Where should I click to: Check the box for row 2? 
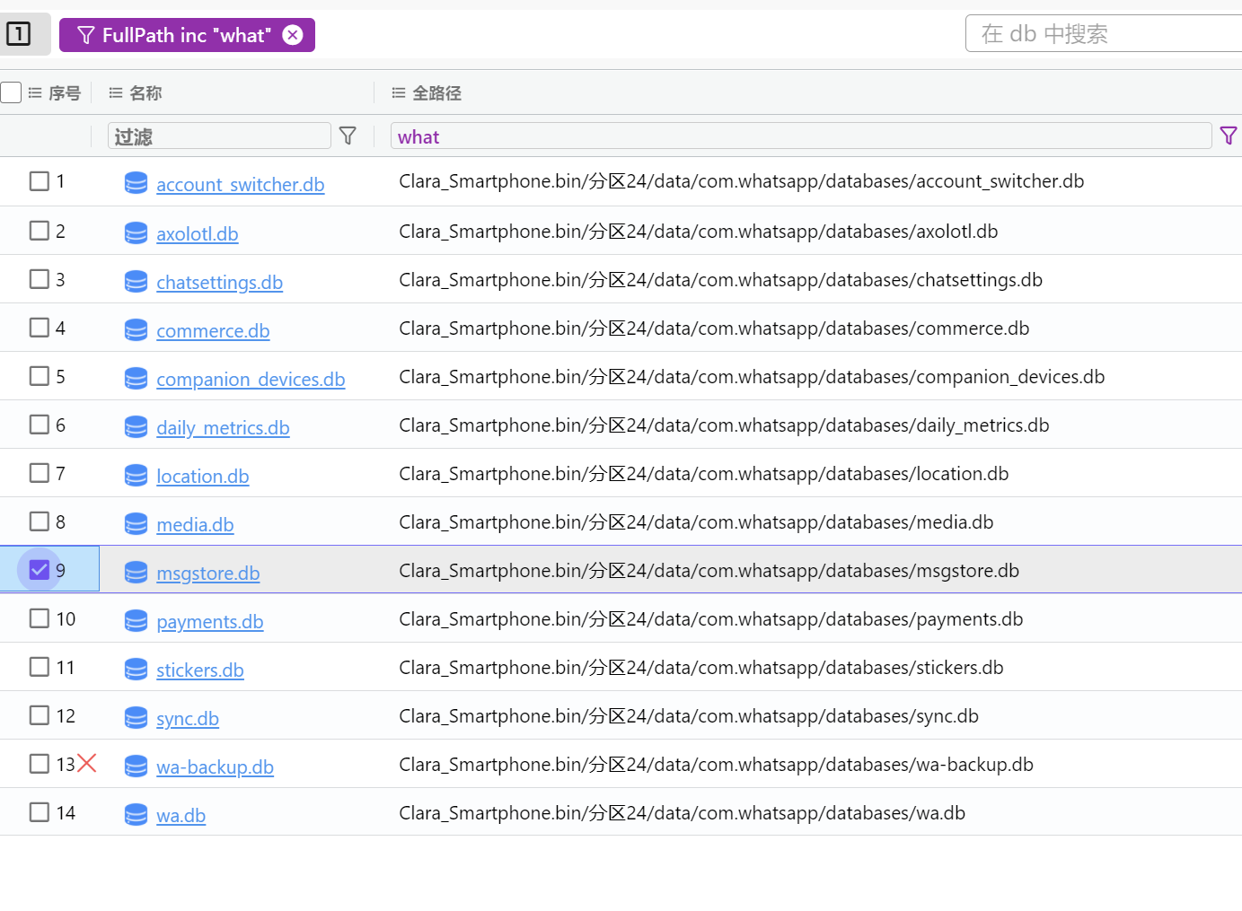pos(40,231)
